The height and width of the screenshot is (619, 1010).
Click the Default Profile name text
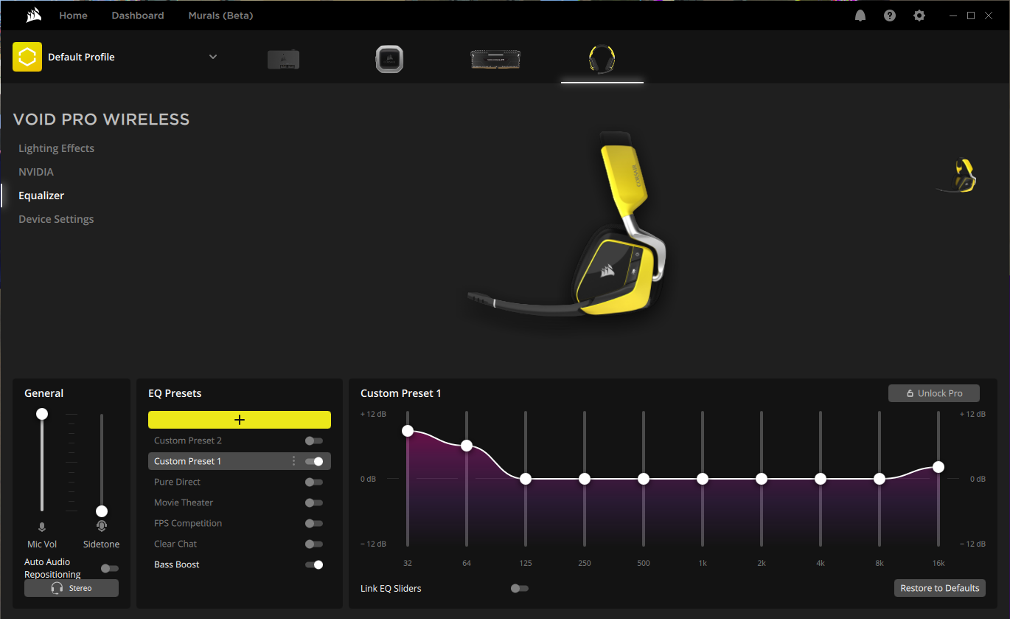(x=81, y=57)
